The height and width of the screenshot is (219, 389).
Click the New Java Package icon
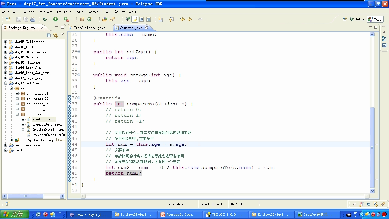82,19
